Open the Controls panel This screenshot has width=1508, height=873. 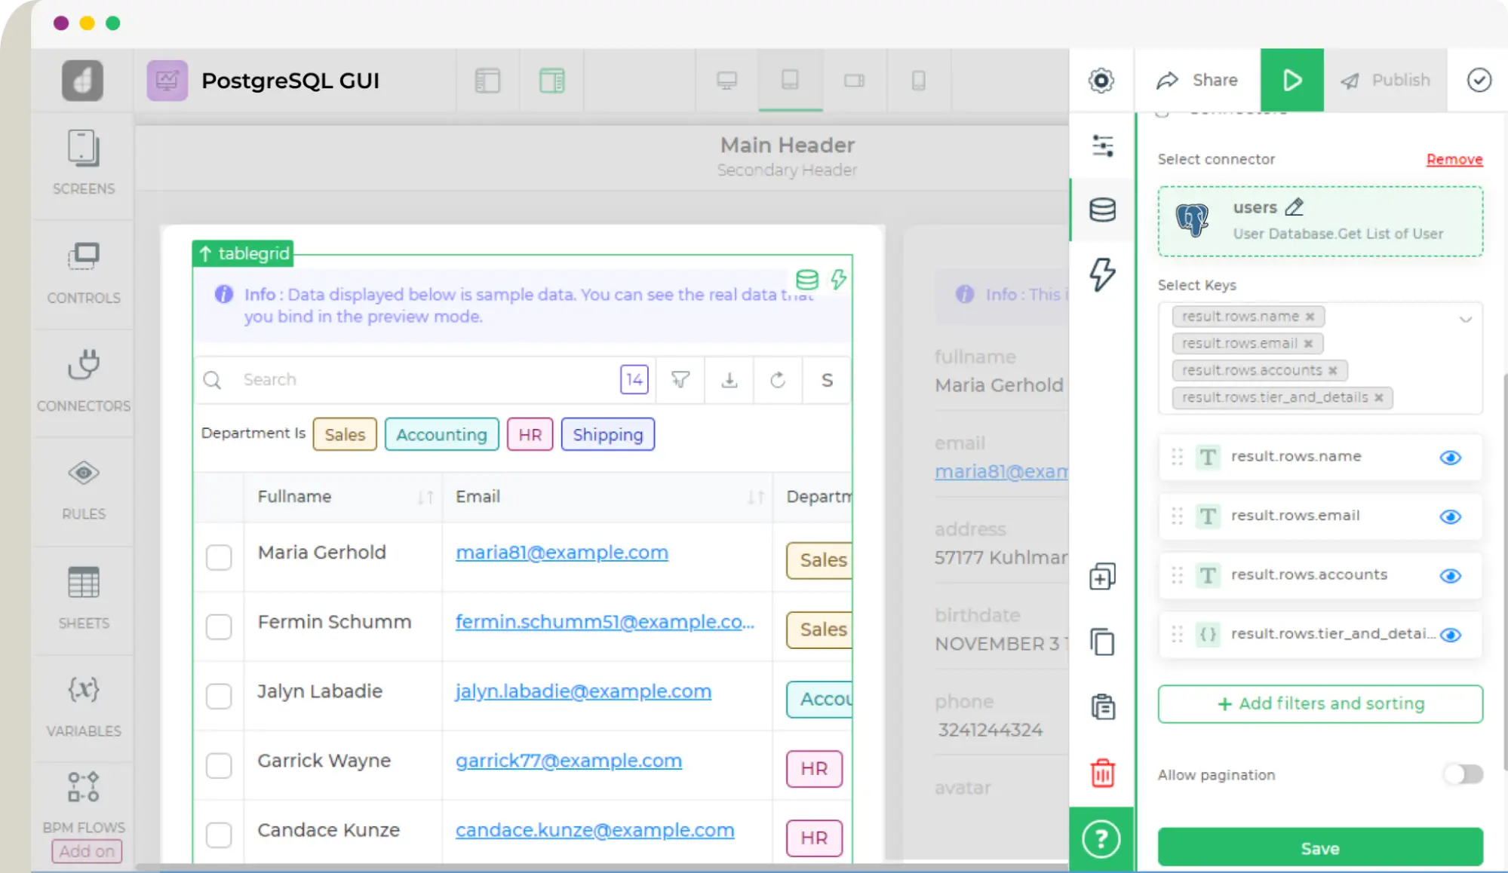(83, 271)
